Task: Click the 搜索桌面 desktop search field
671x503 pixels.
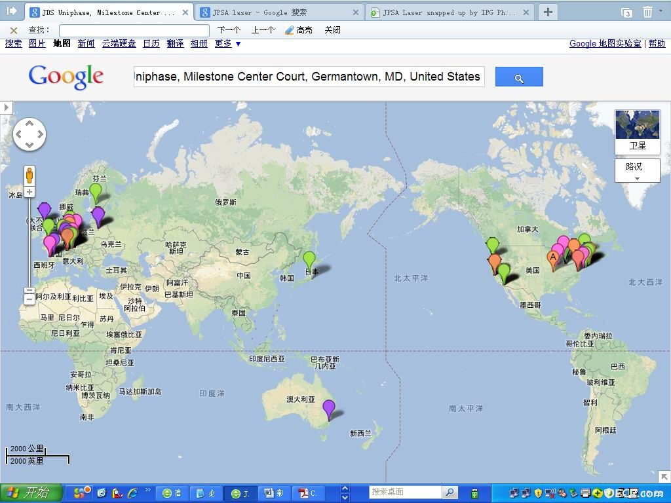Action: pos(405,492)
